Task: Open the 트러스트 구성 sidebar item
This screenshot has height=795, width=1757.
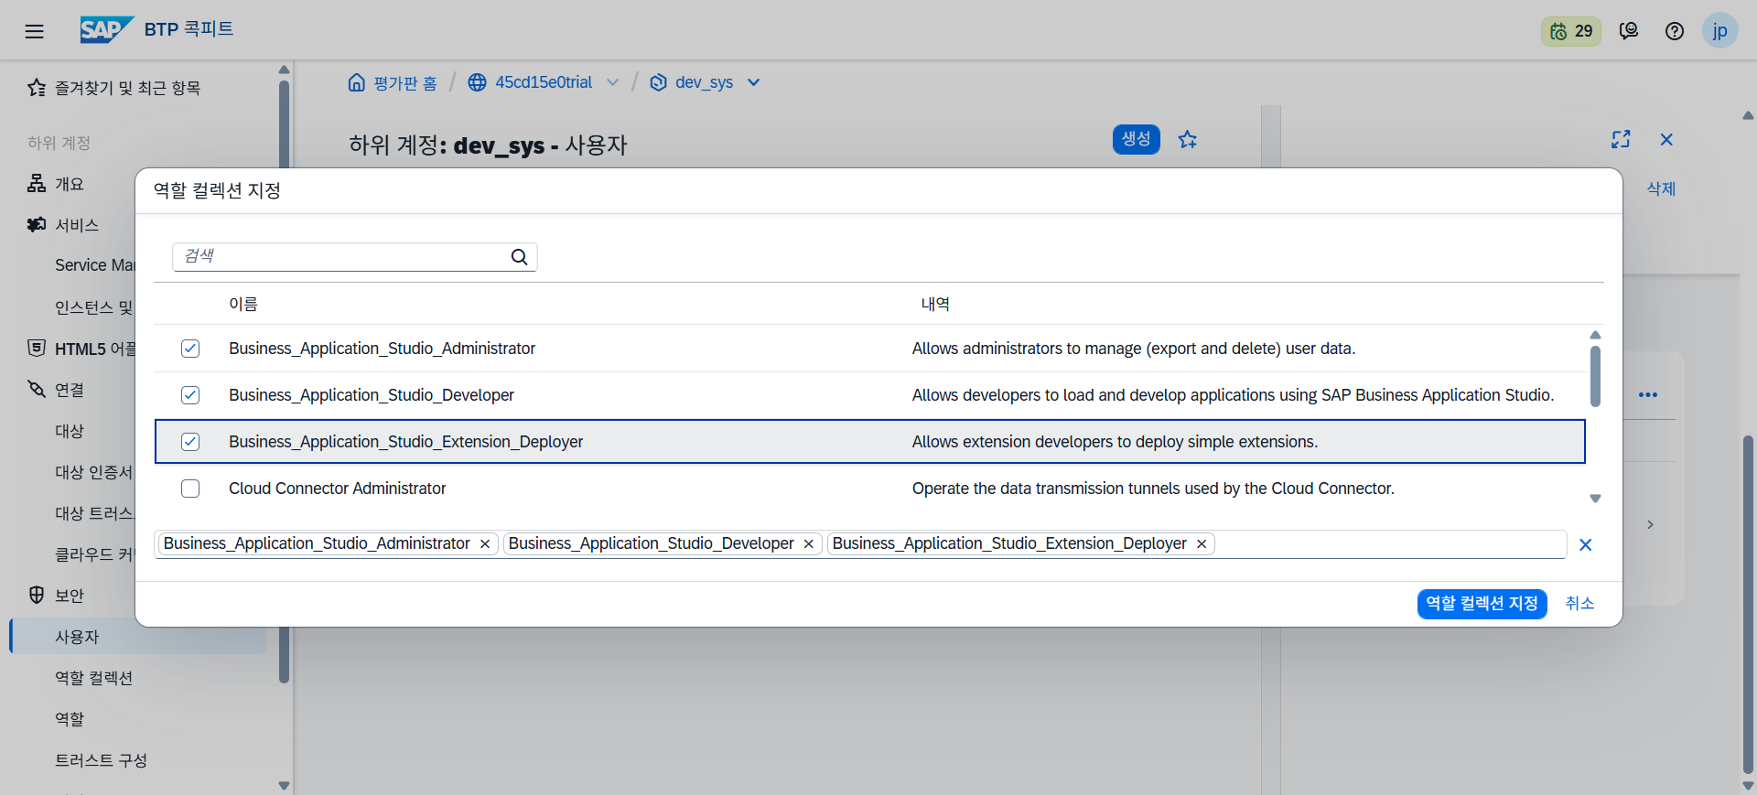Action: [x=101, y=760]
